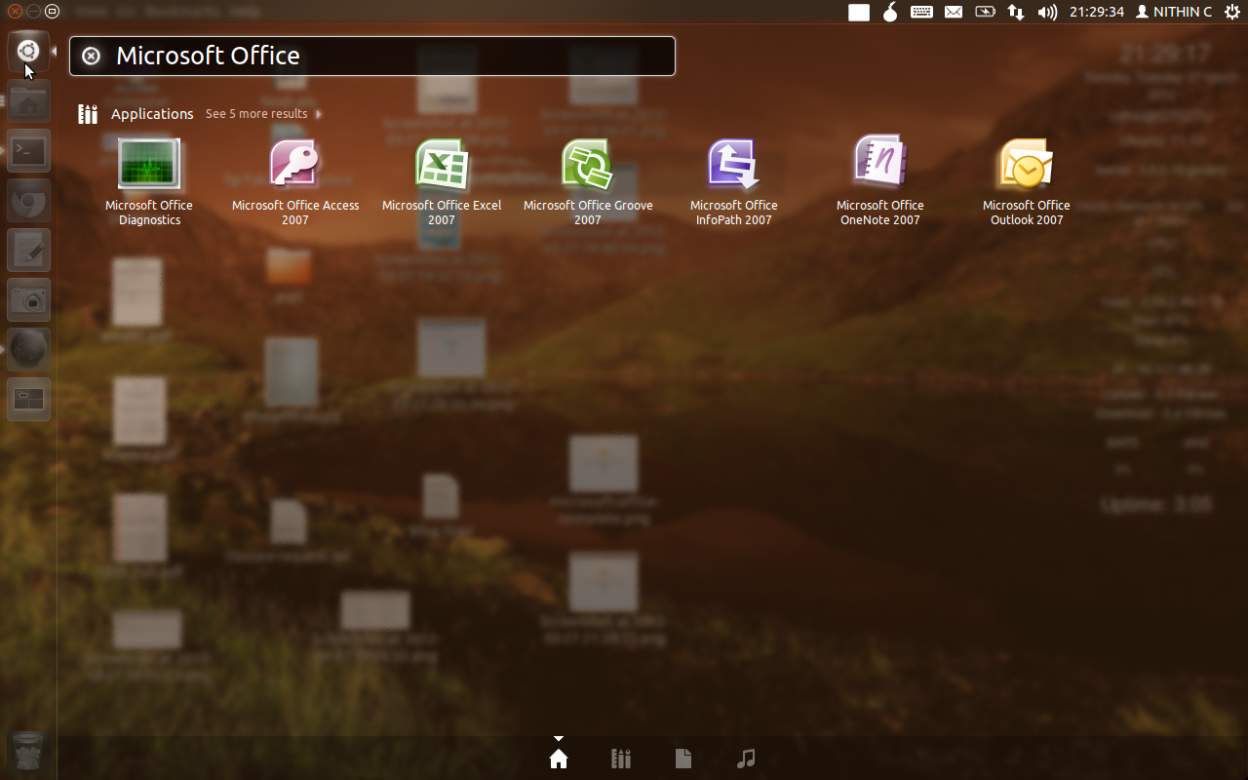Switch to the Files lens tab

(683, 759)
